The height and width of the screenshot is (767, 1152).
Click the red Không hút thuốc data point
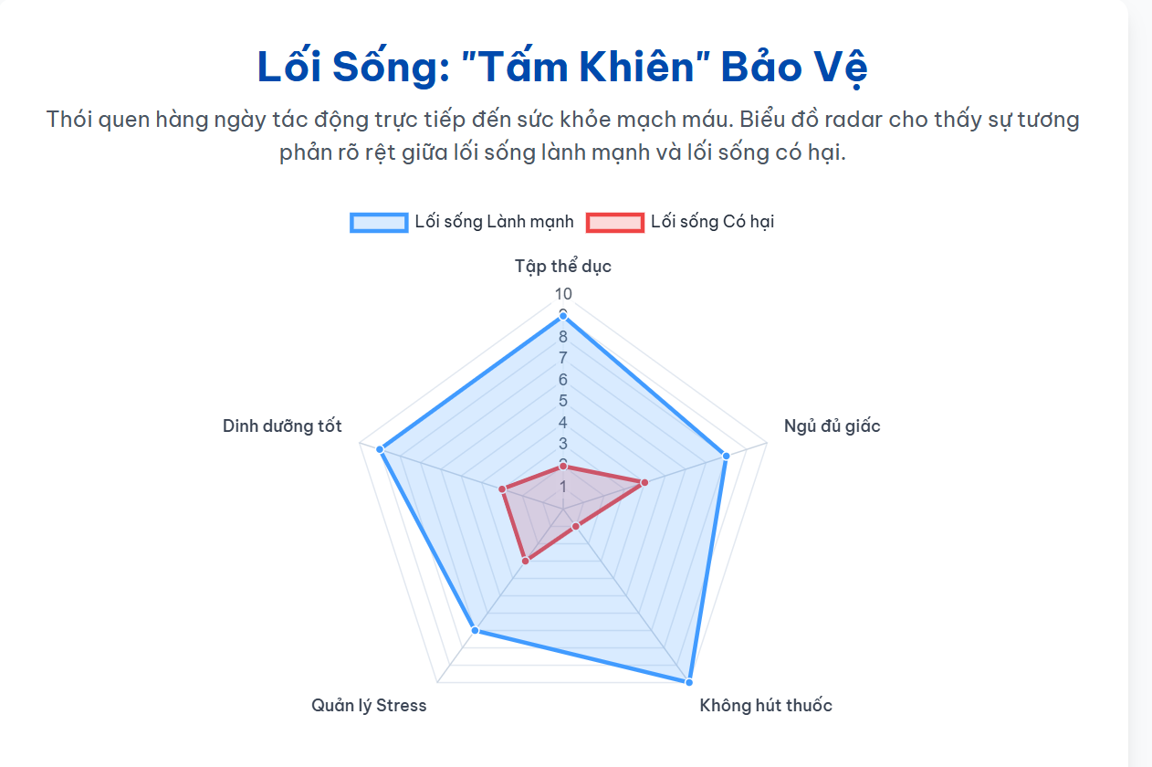click(576, 527)
